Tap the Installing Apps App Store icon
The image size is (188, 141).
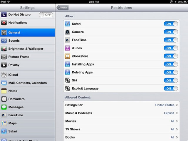coord(67,64)
